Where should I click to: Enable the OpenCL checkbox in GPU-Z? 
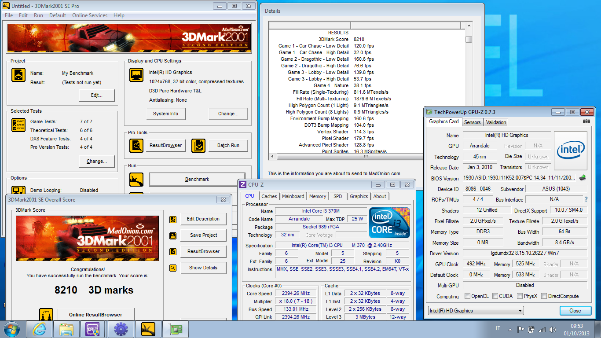[467, 296]
